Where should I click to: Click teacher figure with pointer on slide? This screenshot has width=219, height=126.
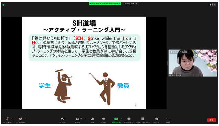(x=103, y=88)
